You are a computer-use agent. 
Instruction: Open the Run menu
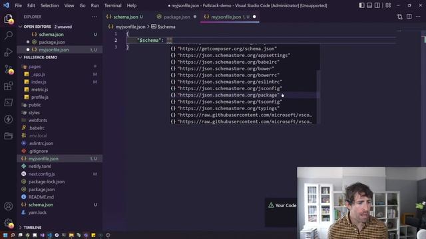coord(95,5)
